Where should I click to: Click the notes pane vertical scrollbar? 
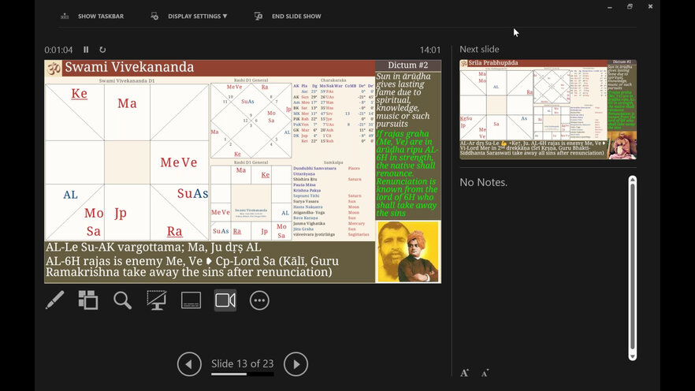[632, 268]
